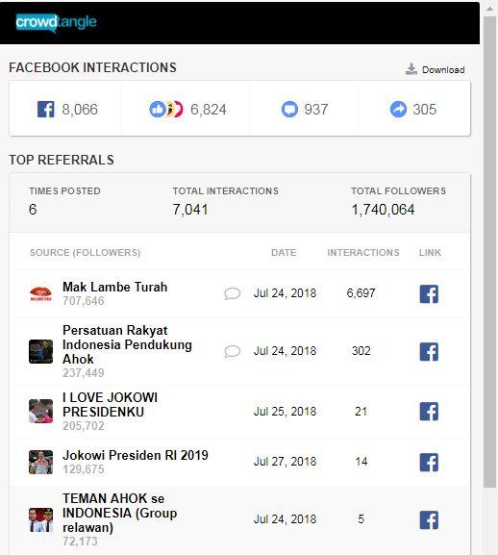Image resolution: width=498 pixels, height=555 pixels.
Task: Click the shares arrow icon
Action: (398, 109)
